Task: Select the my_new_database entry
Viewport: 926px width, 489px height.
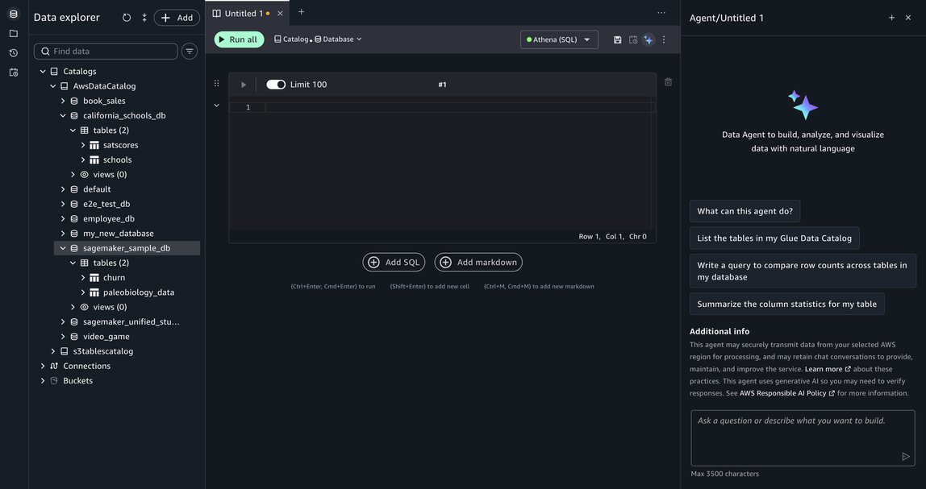Action: (x=118, y=234)
